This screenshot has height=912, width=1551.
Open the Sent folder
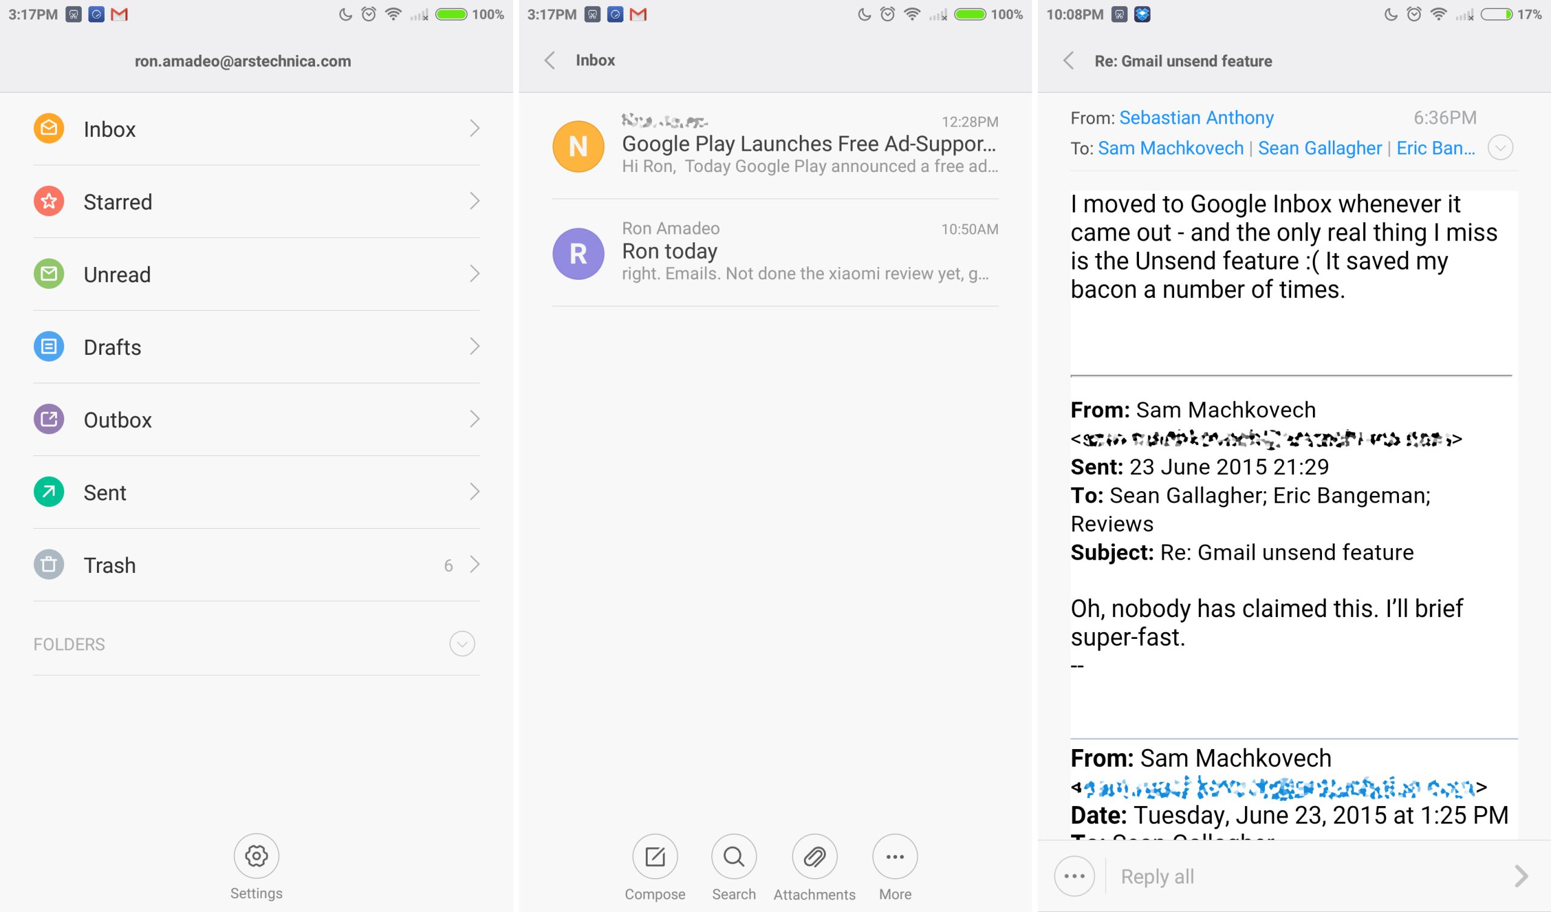(105, 492)
